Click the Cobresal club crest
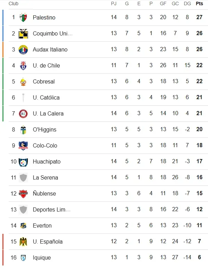The image size is (208, 270). tap(23, 82)
